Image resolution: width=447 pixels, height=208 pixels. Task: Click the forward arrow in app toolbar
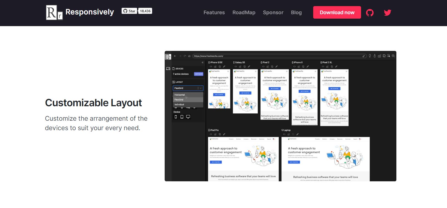pos(180,56)
